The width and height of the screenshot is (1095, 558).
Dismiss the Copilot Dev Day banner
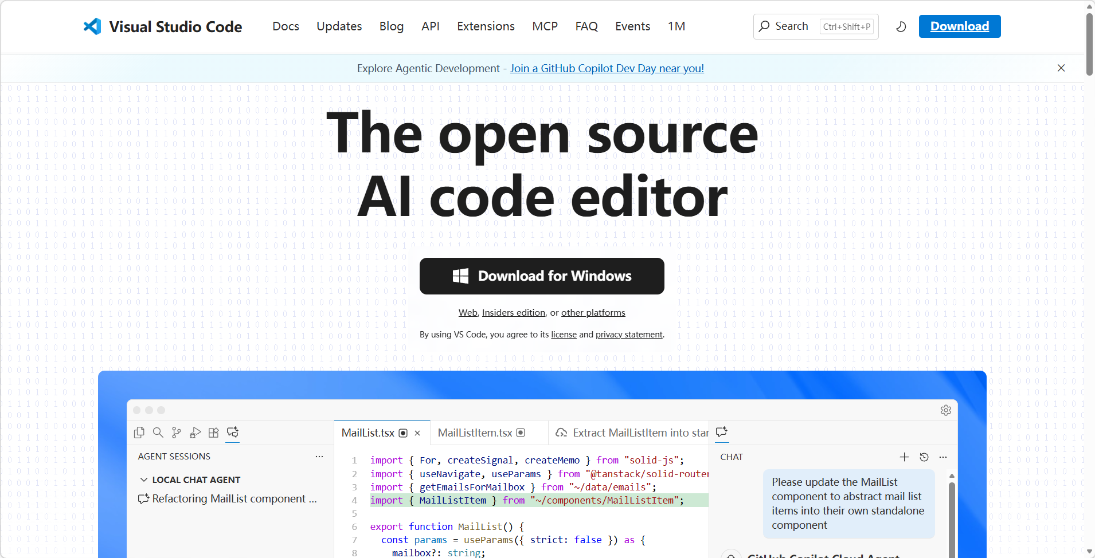pos(1061,68)
